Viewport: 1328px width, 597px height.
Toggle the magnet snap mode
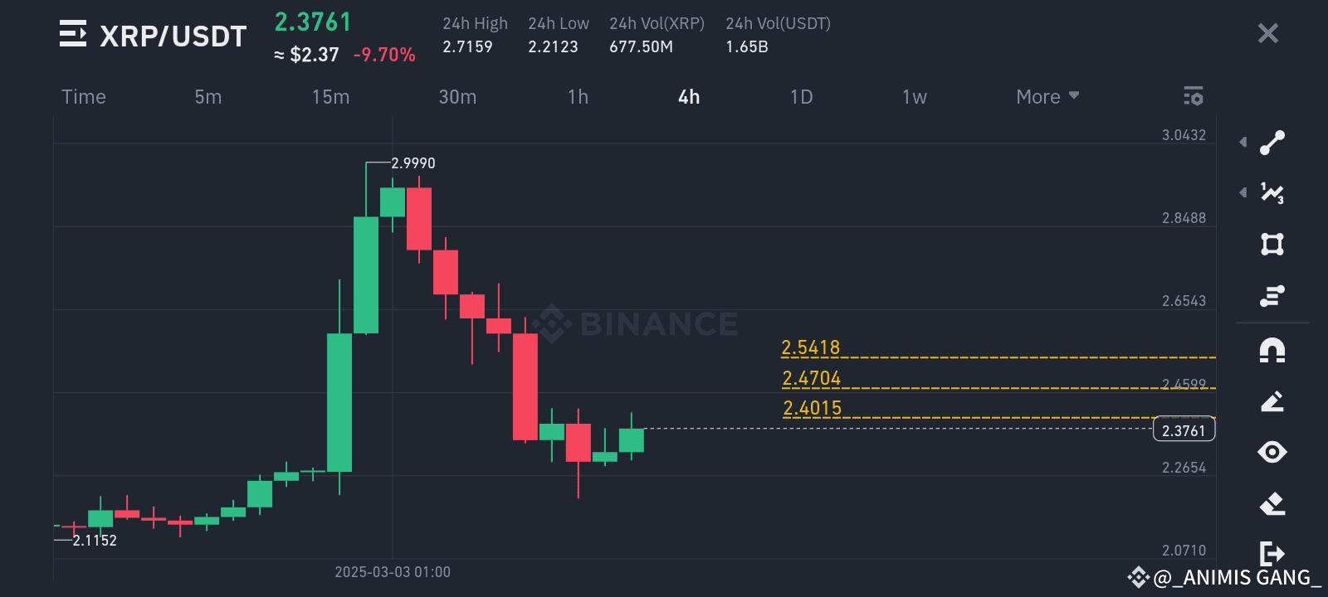[x=1274, y=350]
